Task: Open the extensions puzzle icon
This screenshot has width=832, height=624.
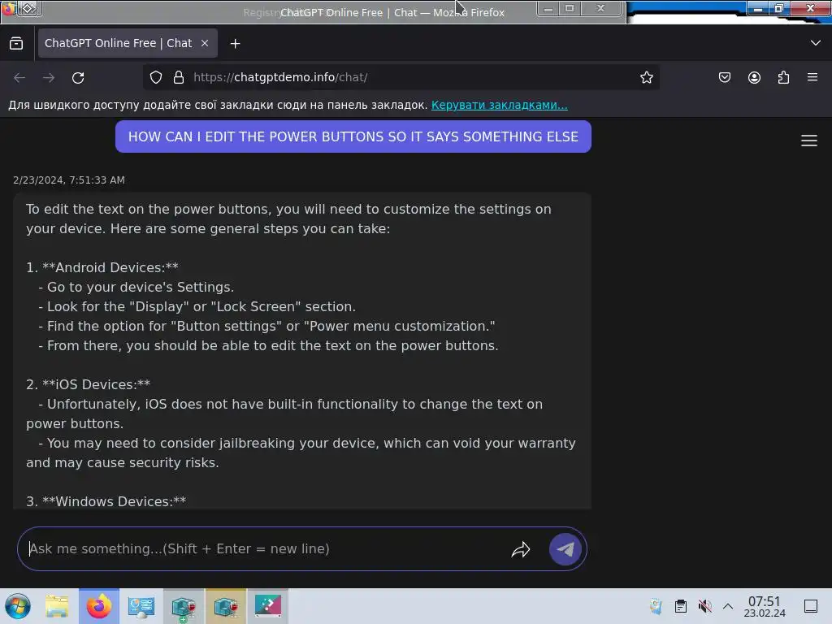Action: (783, 77)
